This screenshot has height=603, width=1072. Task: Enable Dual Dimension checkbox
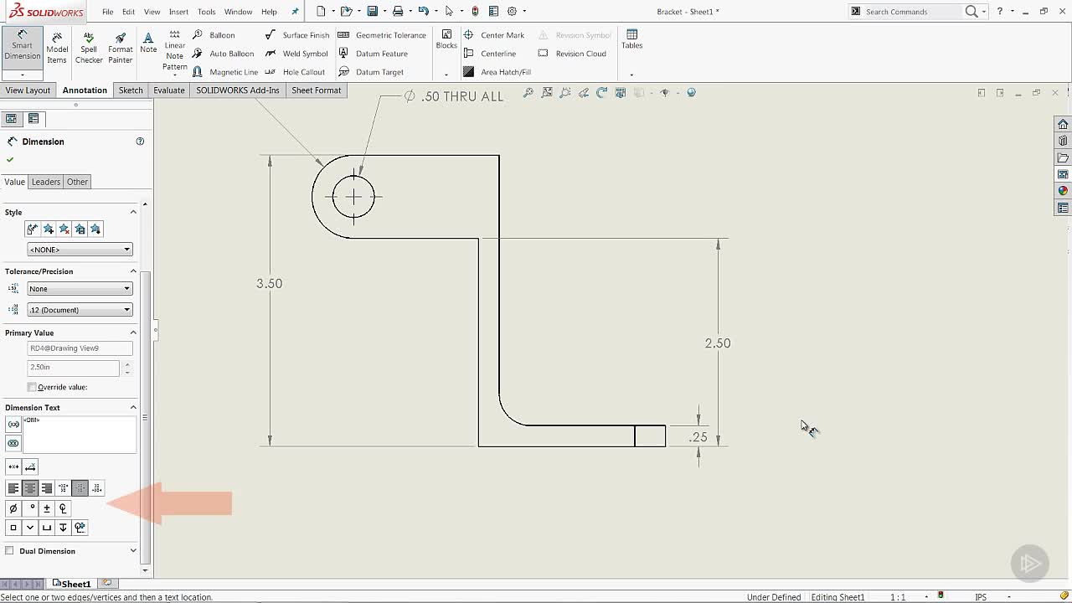coord(9,551)
